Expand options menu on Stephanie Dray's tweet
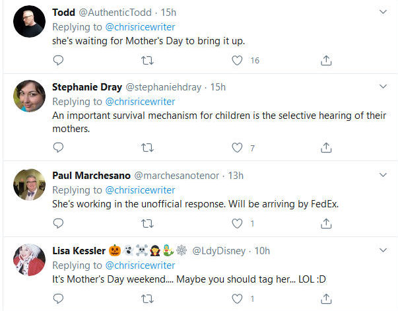This screenshot has height=311, width=398. tap(382, 86)
